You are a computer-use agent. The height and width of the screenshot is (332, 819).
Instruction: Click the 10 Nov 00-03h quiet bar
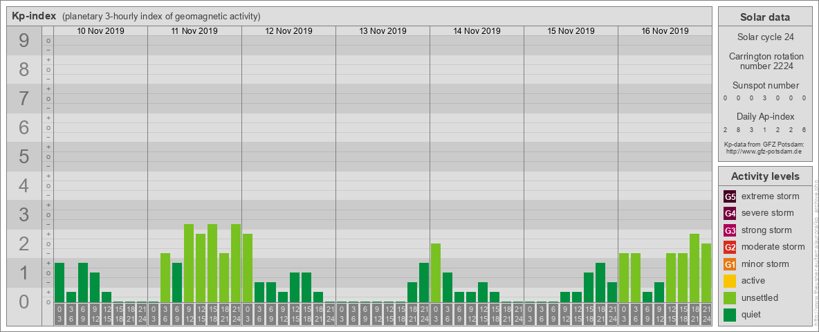click(x=59, y=282)
